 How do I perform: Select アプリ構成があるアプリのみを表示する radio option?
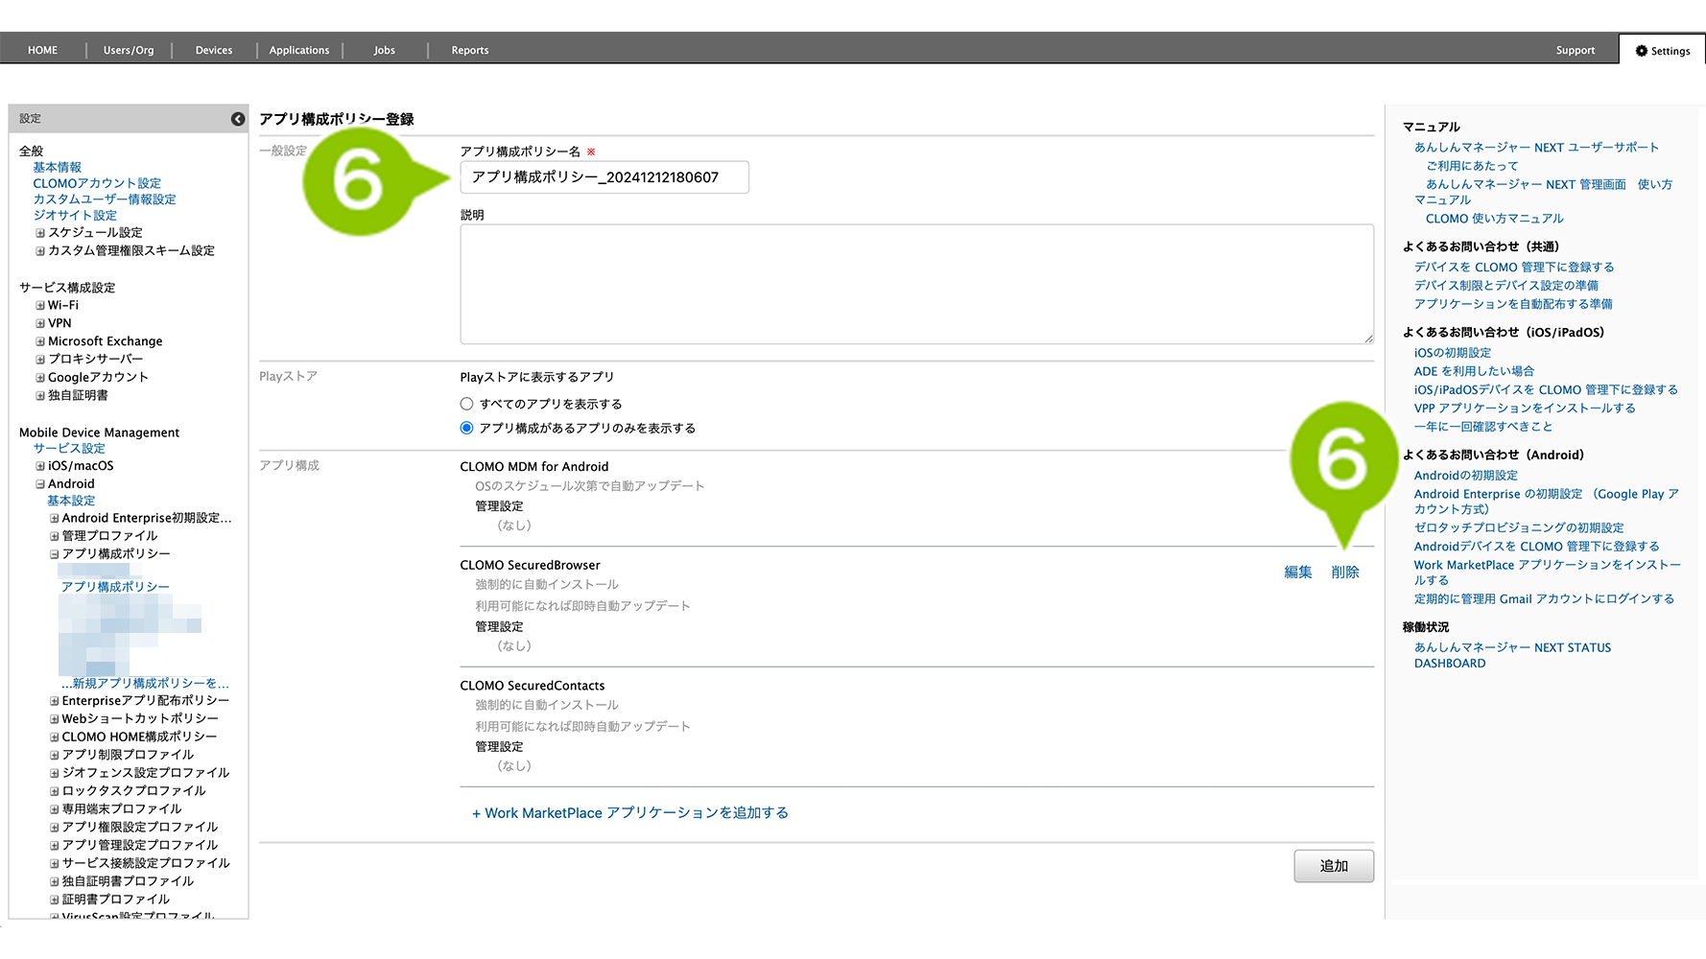click(x=467, y=428)
